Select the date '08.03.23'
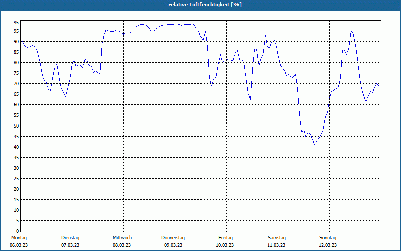The height and width of the screenshot is (251, 401). pos(122,245)
